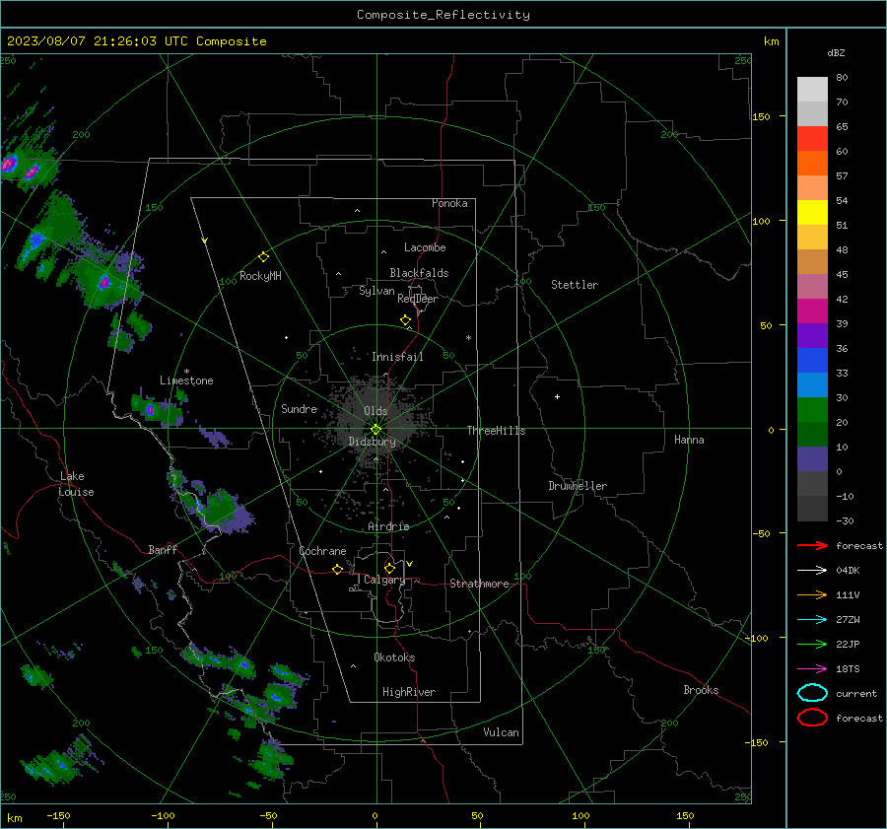Screen dimensions: 887x829
Task: Click the Innisfail city label
Action: tap(397, 357)
